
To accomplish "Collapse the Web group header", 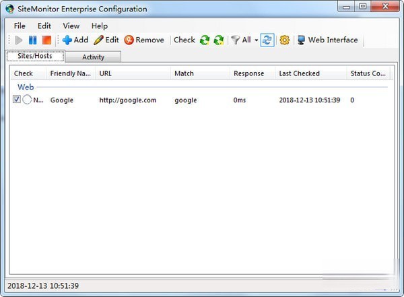I will pos(26,87).
